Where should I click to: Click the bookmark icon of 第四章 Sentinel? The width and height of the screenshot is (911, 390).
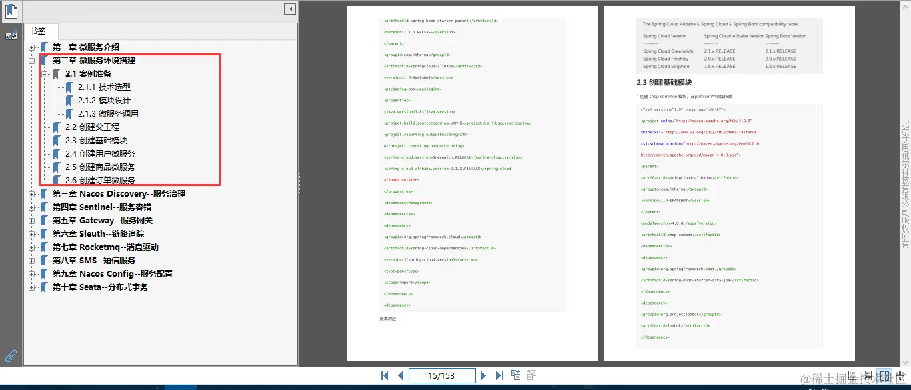pos(44,207)
